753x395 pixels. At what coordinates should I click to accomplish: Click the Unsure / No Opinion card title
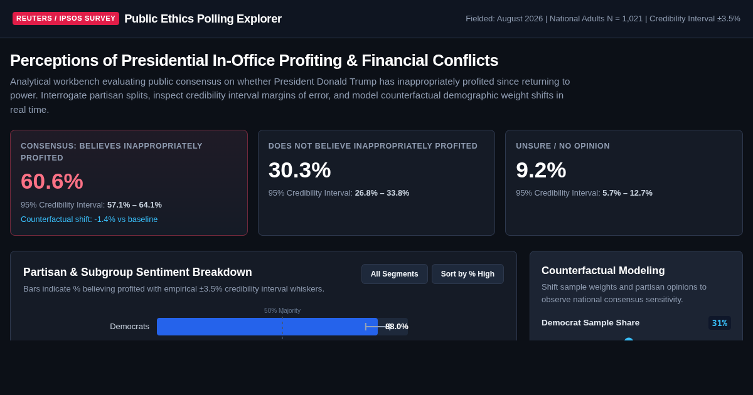point(563,146)
